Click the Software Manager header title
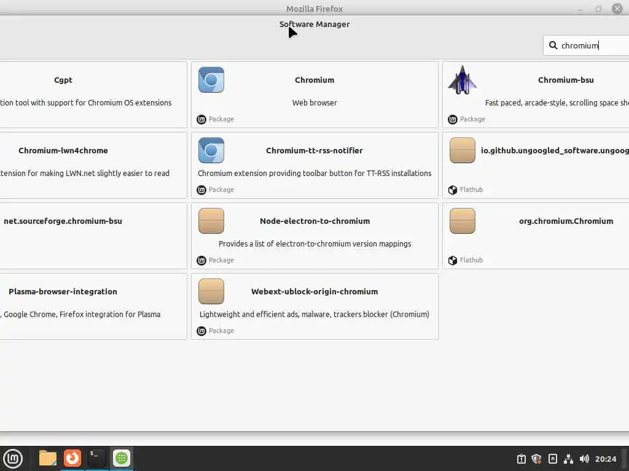Image resolution: width=629 pixels, height=471 pixels. (x=314, y=24)
